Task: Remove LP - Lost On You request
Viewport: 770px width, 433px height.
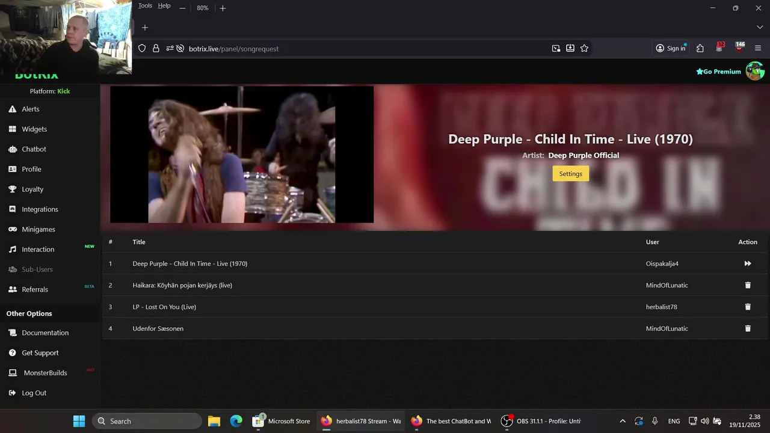Action: click(x=748, y=307)
